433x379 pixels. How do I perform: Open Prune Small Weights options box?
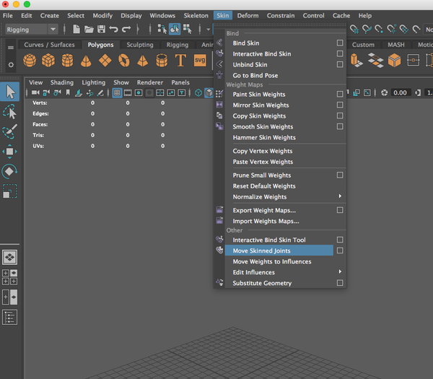tap(340, 175)
